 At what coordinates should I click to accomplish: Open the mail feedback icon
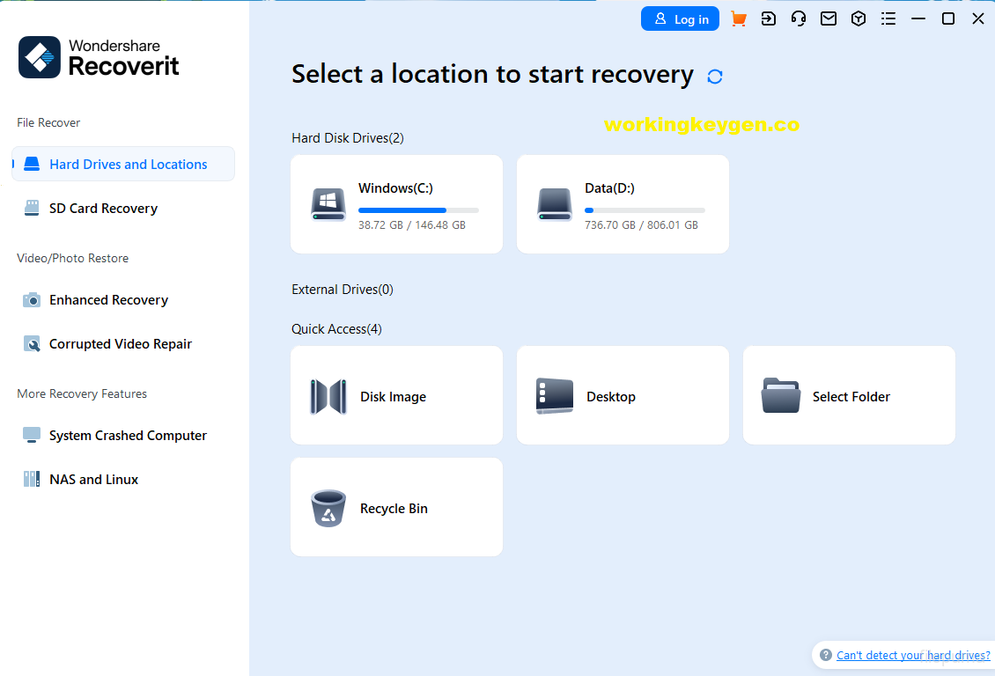tap(829, 18)
